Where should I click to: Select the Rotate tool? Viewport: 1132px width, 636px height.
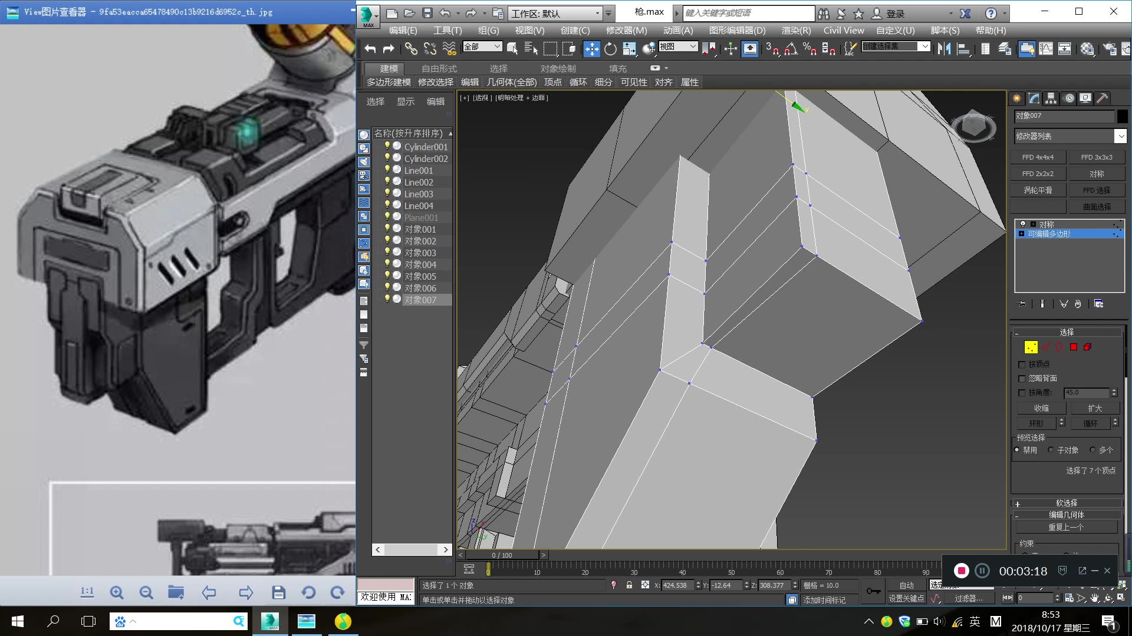coord(610,49)
